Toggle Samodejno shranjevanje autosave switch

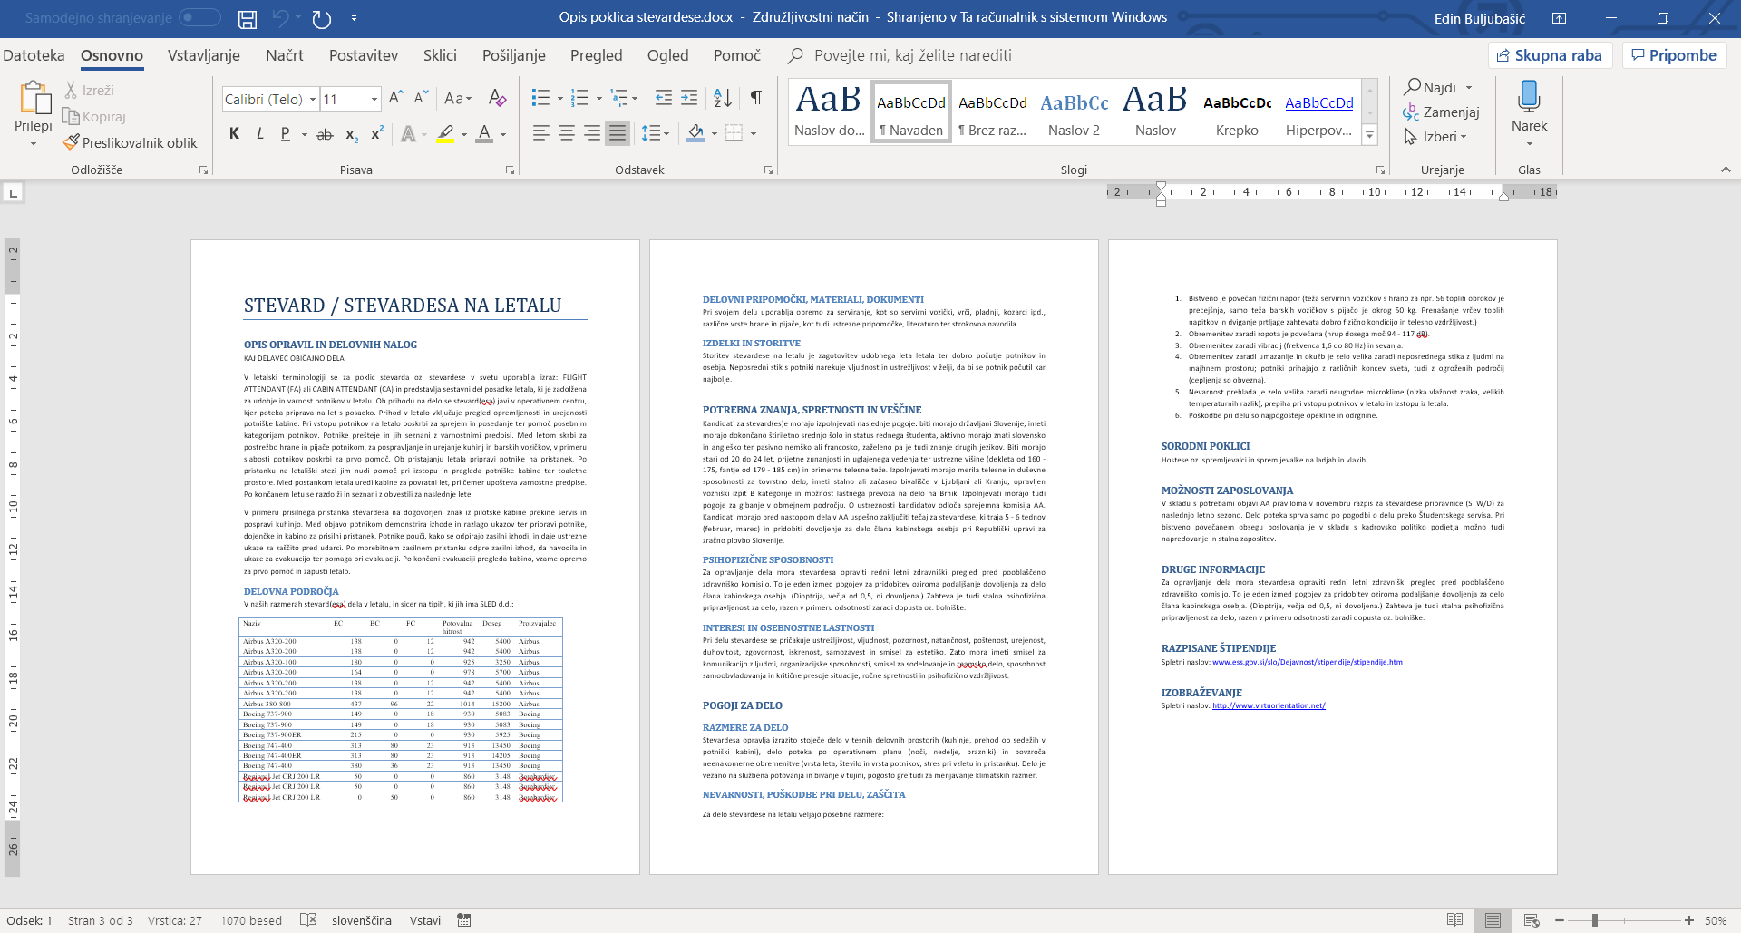[199, 17]
